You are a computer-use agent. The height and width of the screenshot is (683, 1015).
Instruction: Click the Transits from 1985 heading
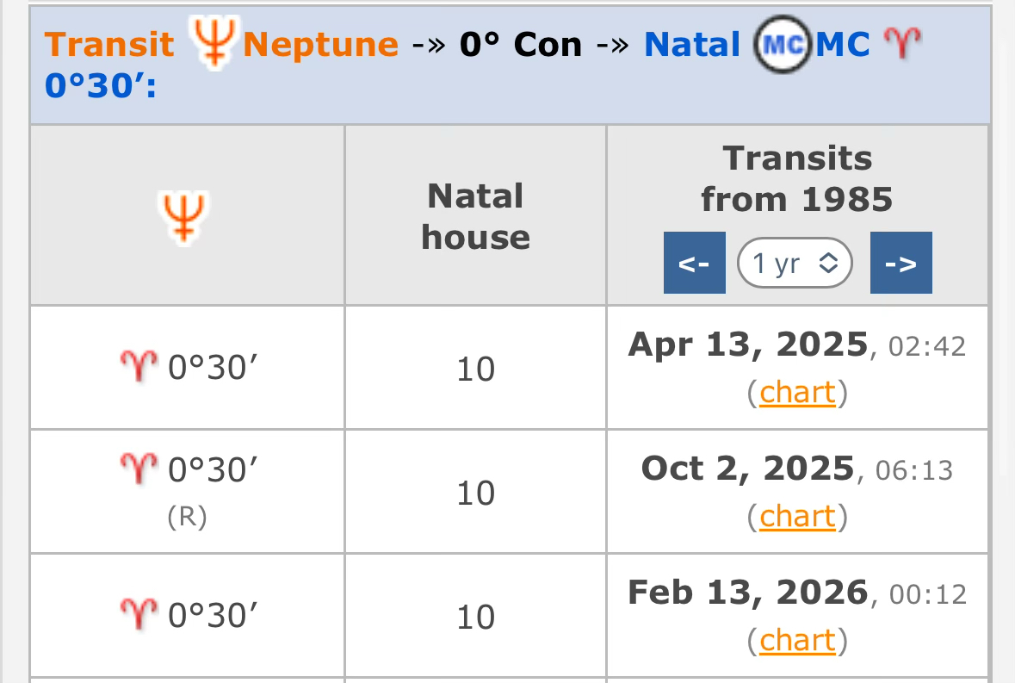797,179
